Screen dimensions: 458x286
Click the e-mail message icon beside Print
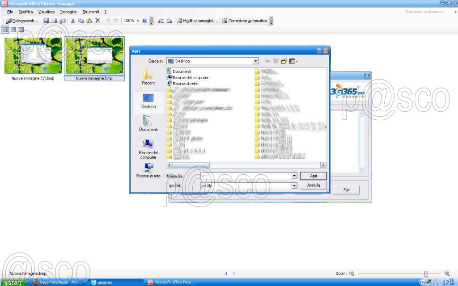[63, 21]
